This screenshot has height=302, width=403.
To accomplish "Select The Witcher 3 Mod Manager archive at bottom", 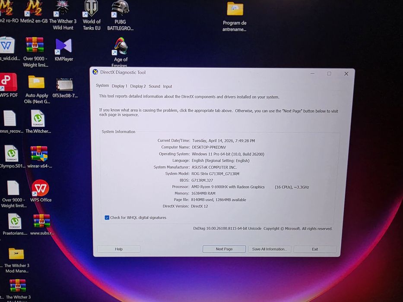I will tap(18, 290).
